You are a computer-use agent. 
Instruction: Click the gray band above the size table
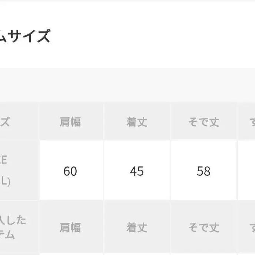click(127, 85)
